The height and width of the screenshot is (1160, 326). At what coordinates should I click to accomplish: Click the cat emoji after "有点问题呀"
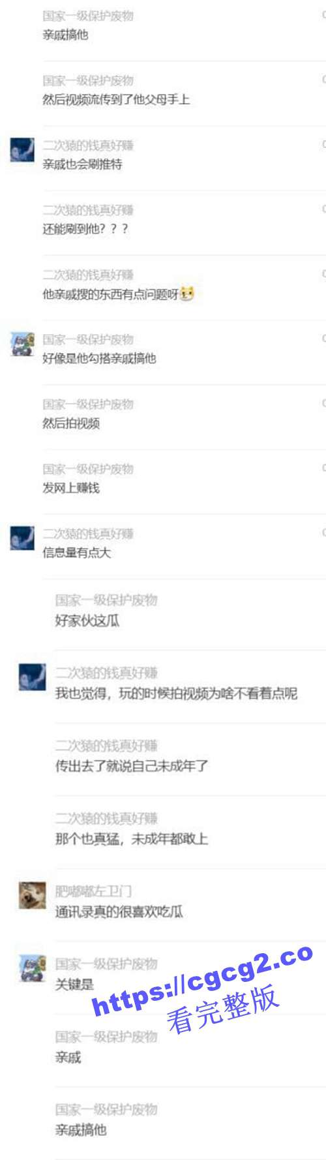point(187,294)
